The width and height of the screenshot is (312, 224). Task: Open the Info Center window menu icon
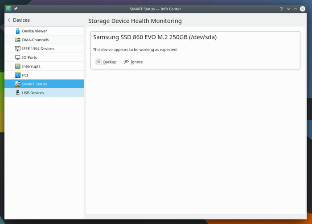point(8,9)
